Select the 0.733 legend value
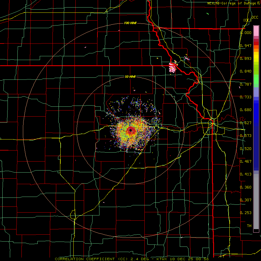This screenshot has width=261, height=261. [x=246, y=97]
